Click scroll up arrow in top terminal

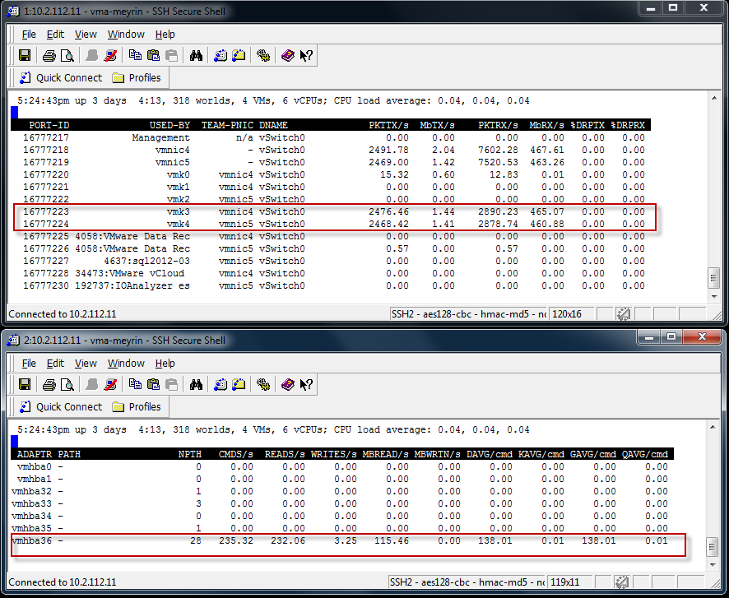point(713,98)
